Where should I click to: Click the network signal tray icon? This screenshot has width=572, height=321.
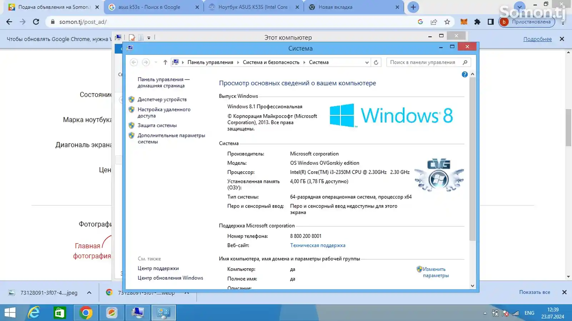pyautogui.click(x=515, y=313)
